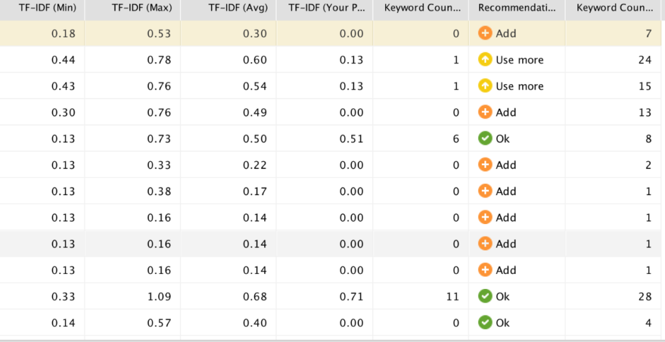This screenshot has width=665, height=342.
Task: Click green Ok icon in the row with count 11
Action: pos(485,296)
